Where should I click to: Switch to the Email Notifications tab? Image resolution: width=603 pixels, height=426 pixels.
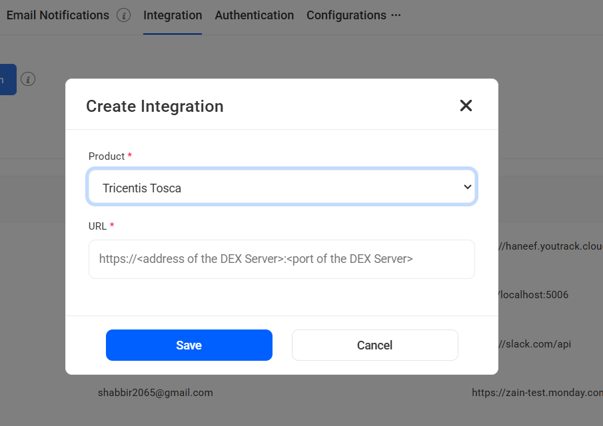[x=57, y=15]
